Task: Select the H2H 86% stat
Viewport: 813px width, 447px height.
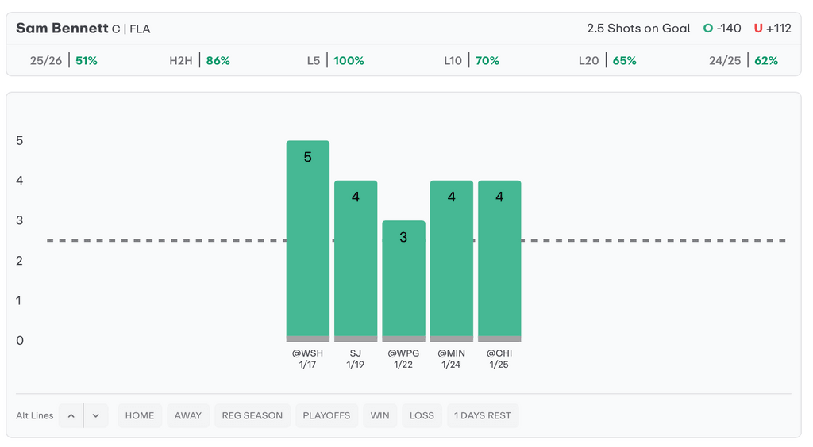Action: pyautogui.click(x=199, y=60)
